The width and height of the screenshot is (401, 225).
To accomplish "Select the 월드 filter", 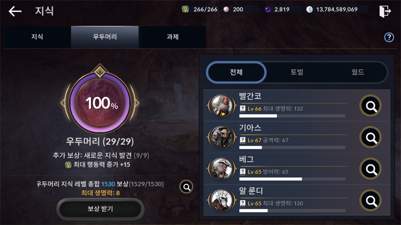I will point(357,72).
